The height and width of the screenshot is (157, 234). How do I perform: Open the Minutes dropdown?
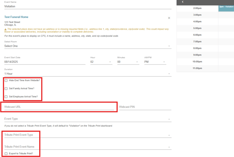(128, 62)
